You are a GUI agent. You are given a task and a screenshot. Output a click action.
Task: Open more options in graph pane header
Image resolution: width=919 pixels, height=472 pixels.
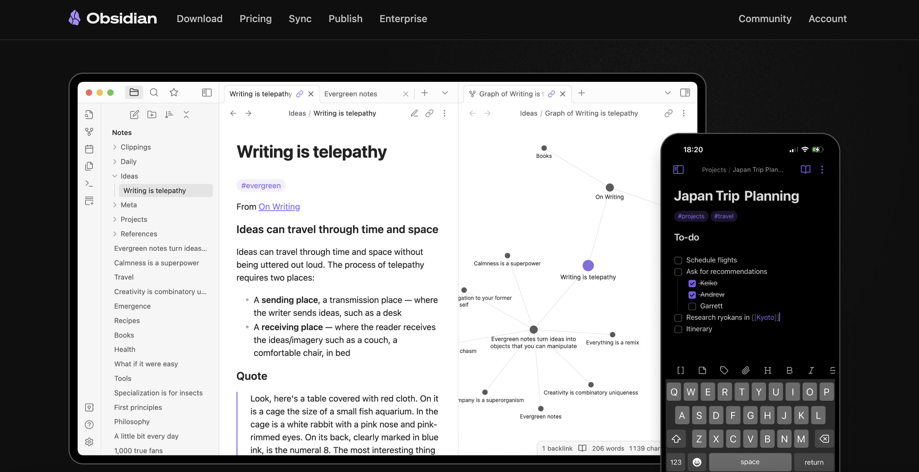pyautogui.click(x=683, y=113)
